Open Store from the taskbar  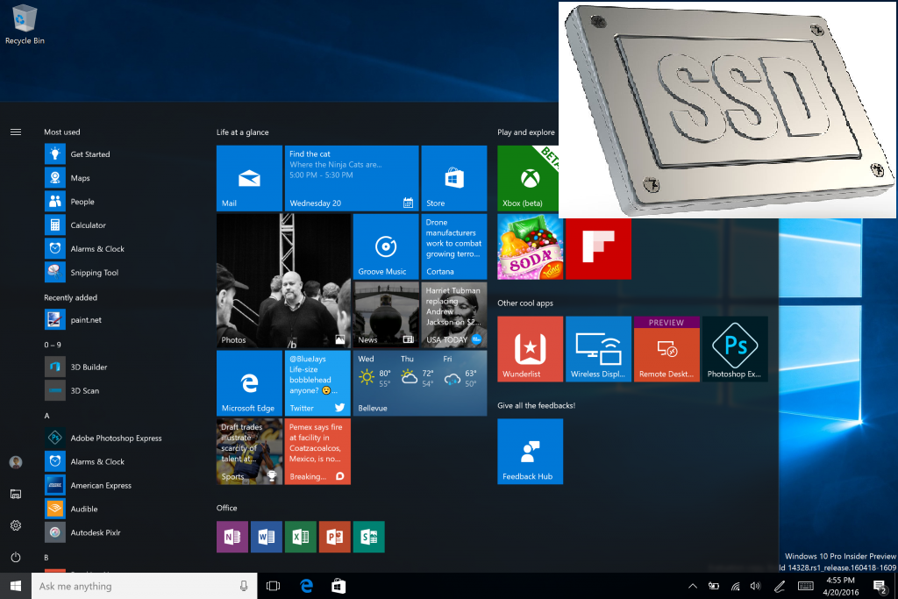(x=339, y=586)
